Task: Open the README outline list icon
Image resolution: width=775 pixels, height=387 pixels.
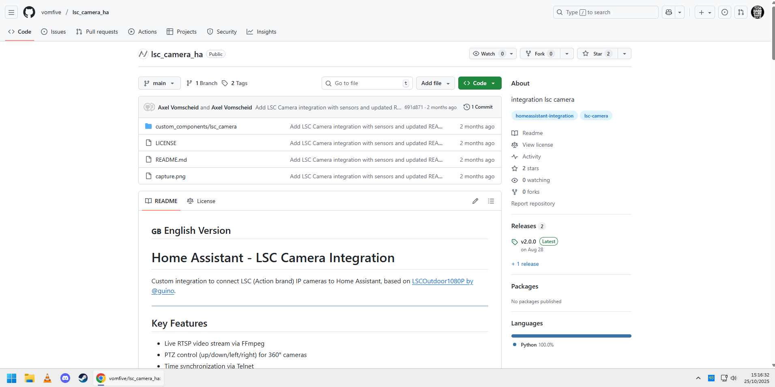Action: coord(491,201)
